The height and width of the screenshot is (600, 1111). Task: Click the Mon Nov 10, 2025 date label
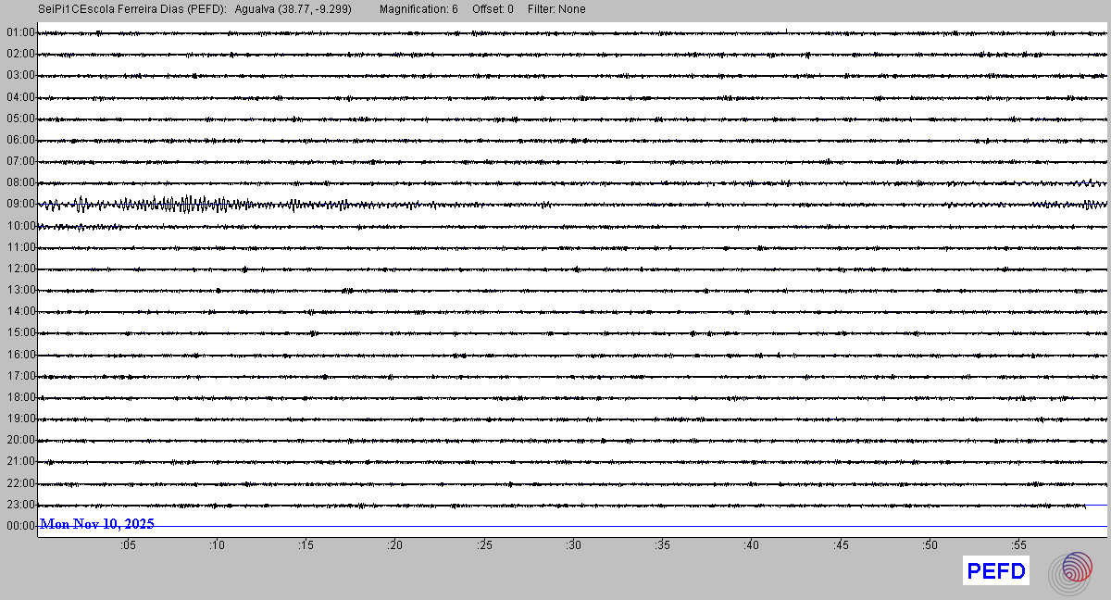coord(97,524)
